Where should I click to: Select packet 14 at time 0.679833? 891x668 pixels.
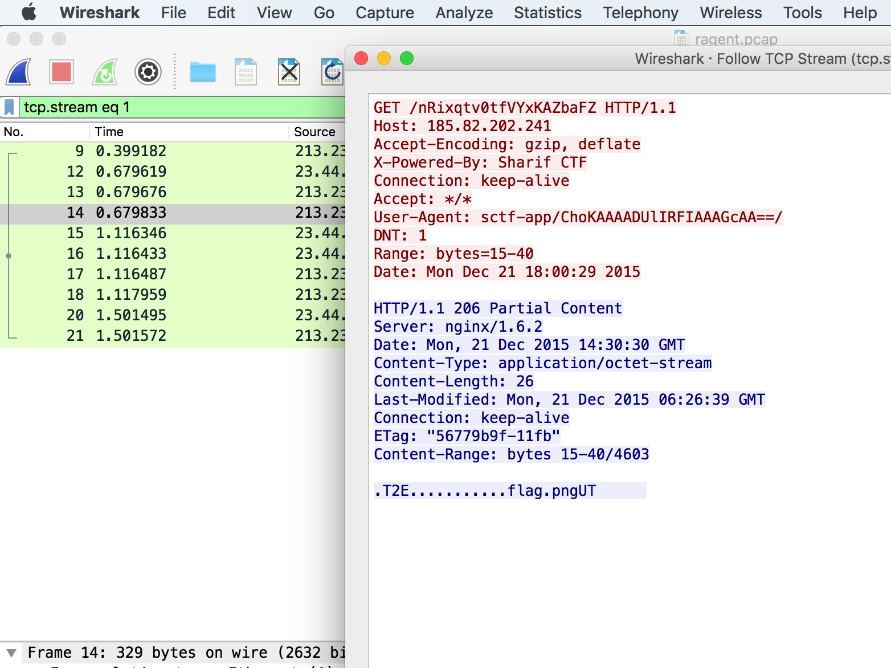point(173,213)
